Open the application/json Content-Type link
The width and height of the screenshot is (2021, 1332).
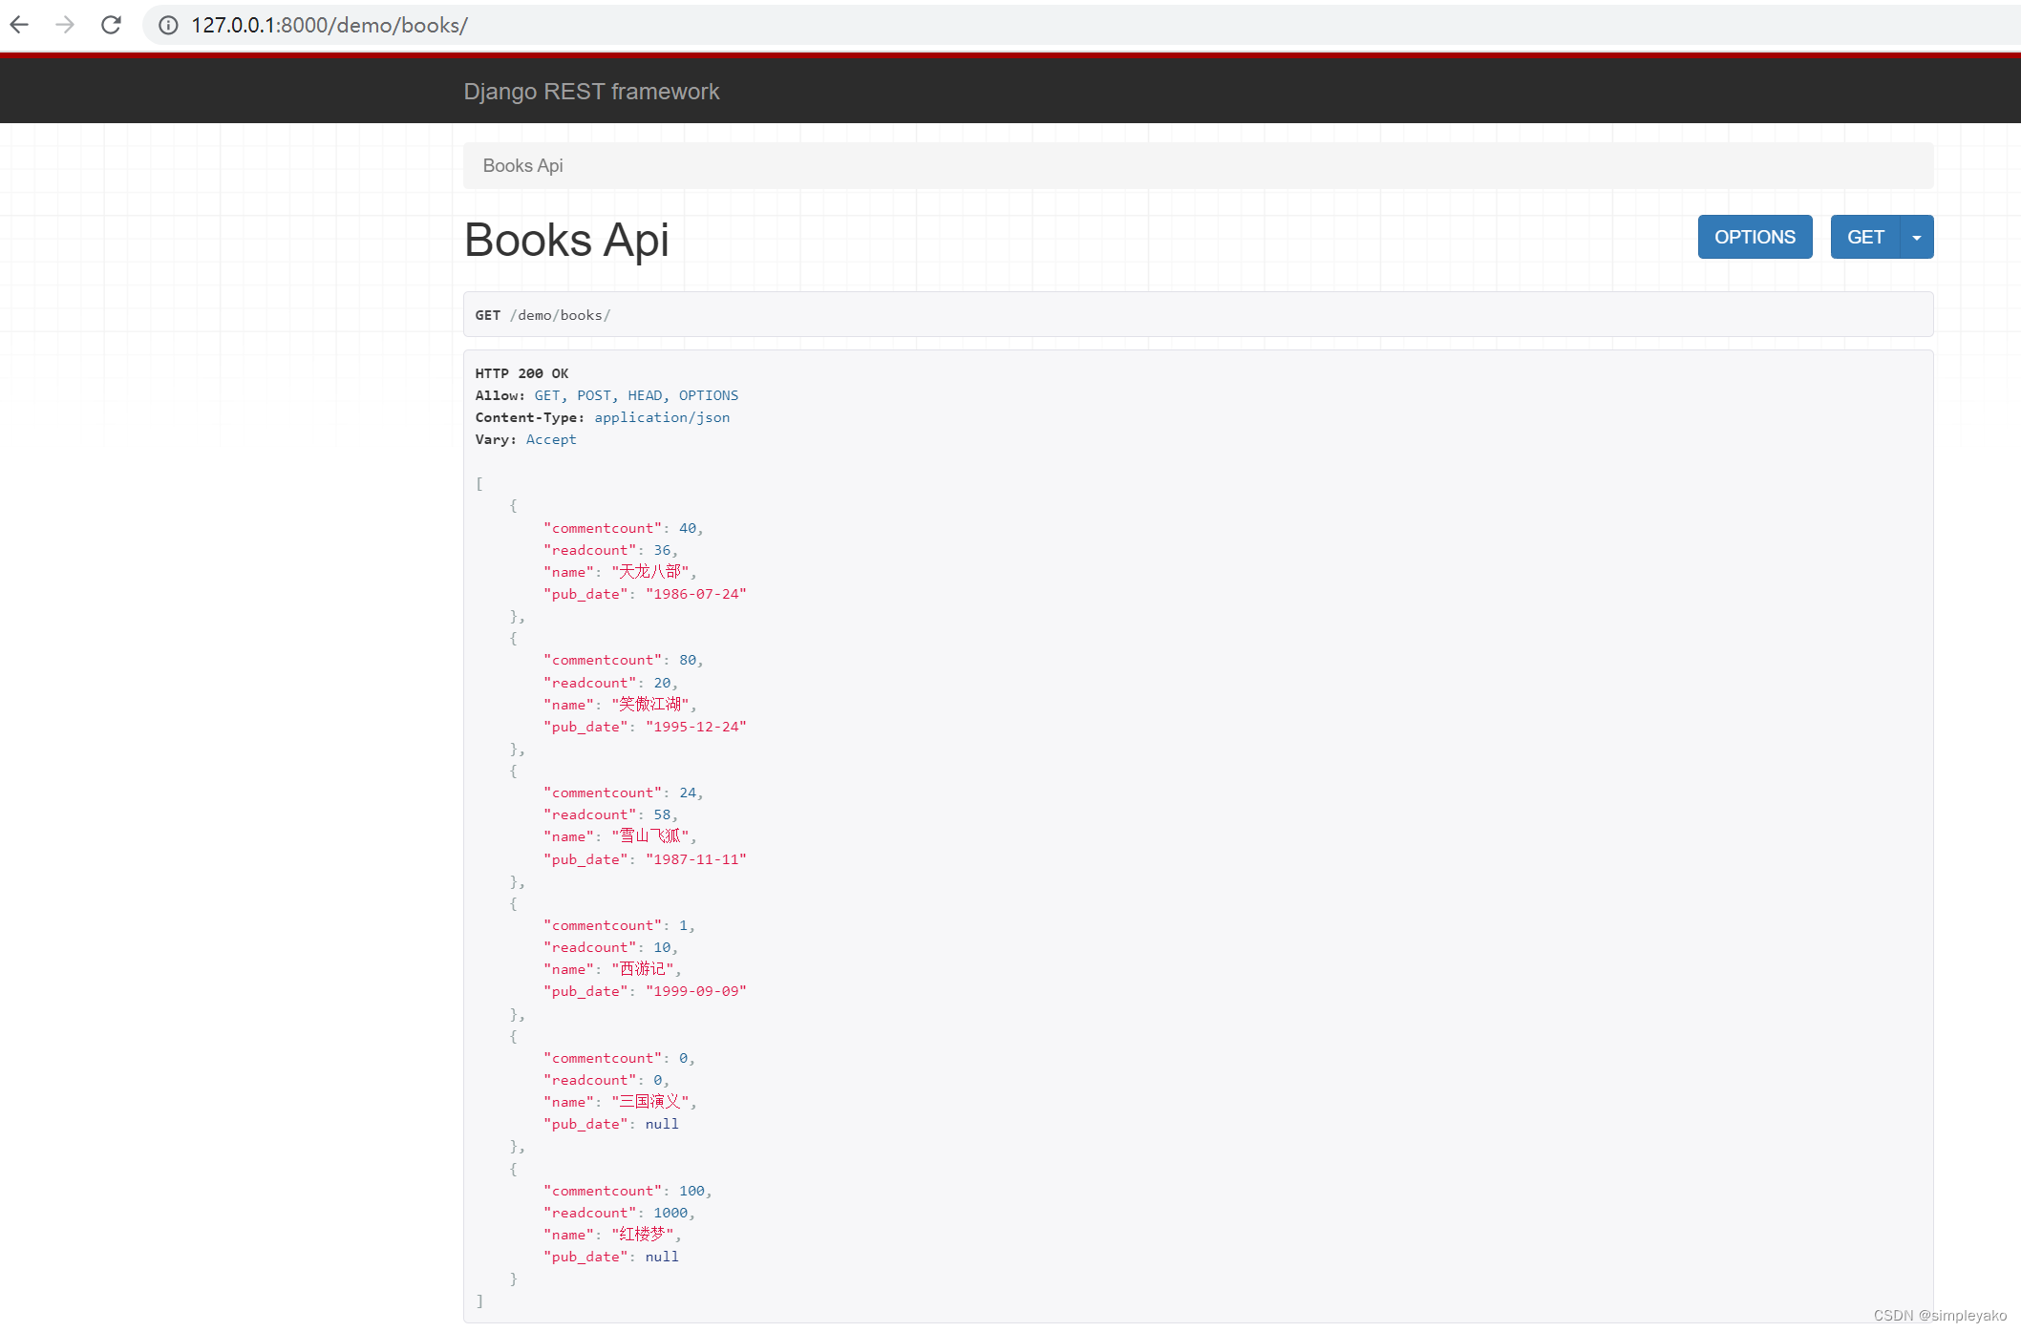click(662, 417)
